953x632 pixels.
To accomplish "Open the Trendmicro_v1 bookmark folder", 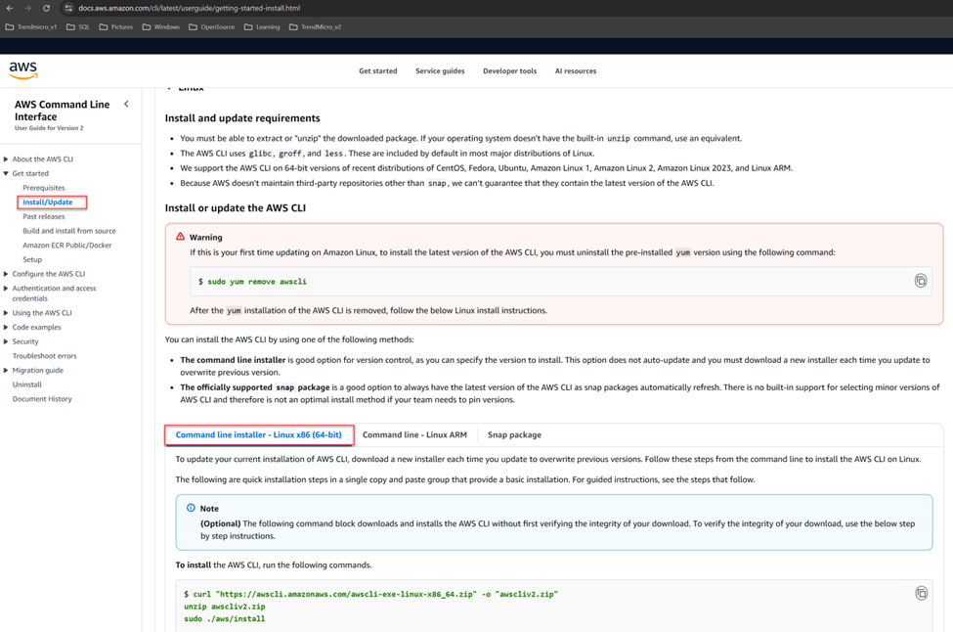I will 31,26.
